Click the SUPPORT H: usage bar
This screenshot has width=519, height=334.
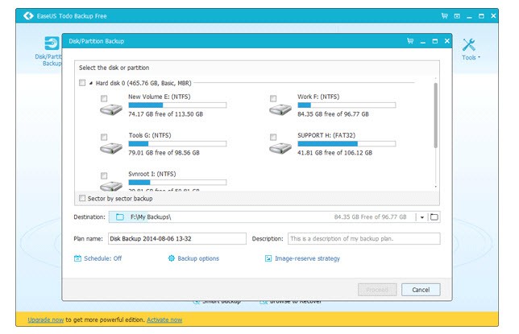pyautogui.click(x=347, y=144)
